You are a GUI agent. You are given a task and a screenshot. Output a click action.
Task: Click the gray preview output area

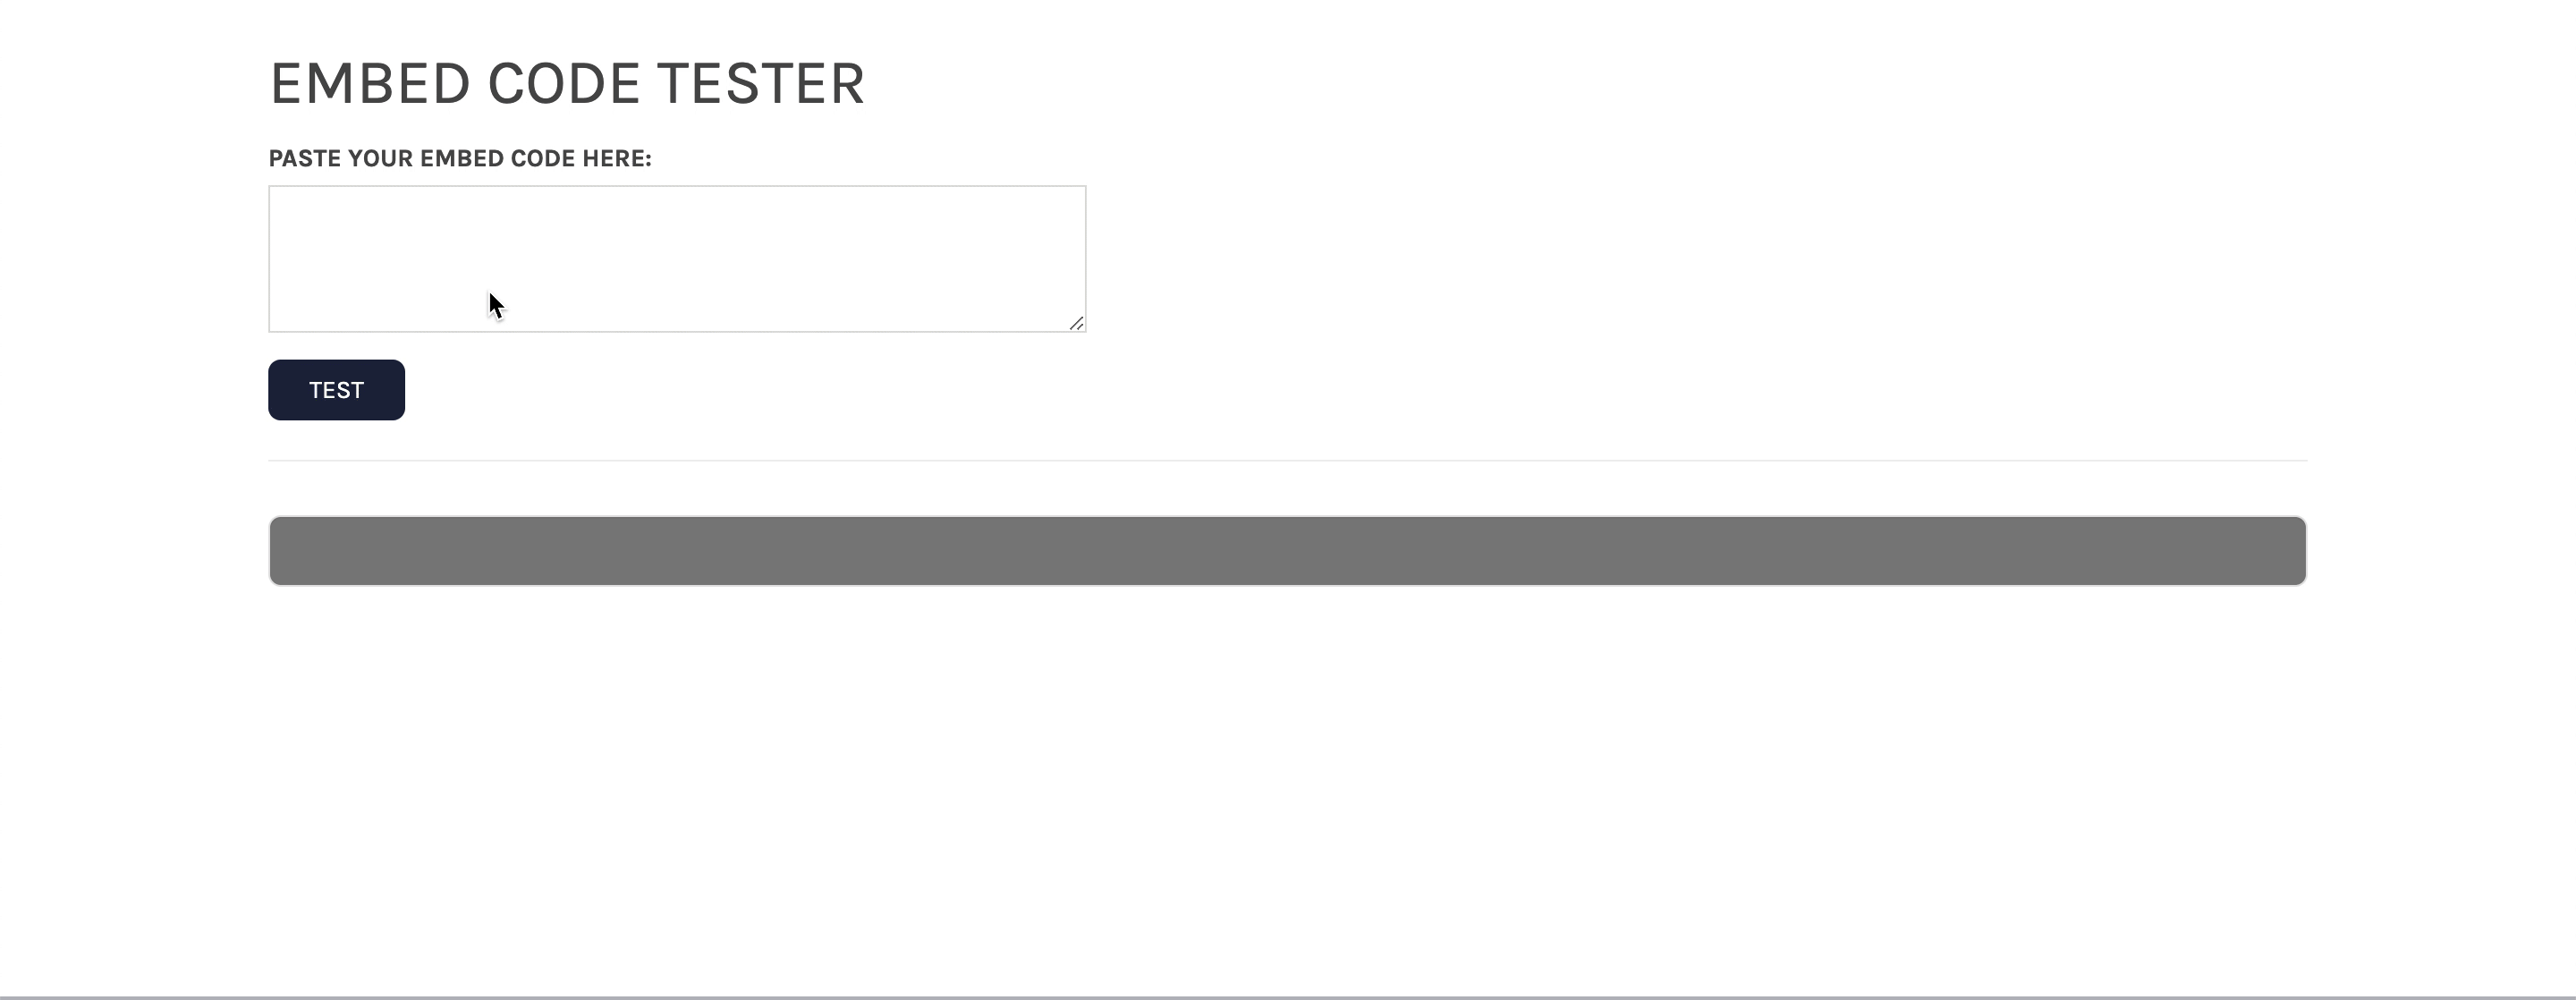(x=1286, y=550)
